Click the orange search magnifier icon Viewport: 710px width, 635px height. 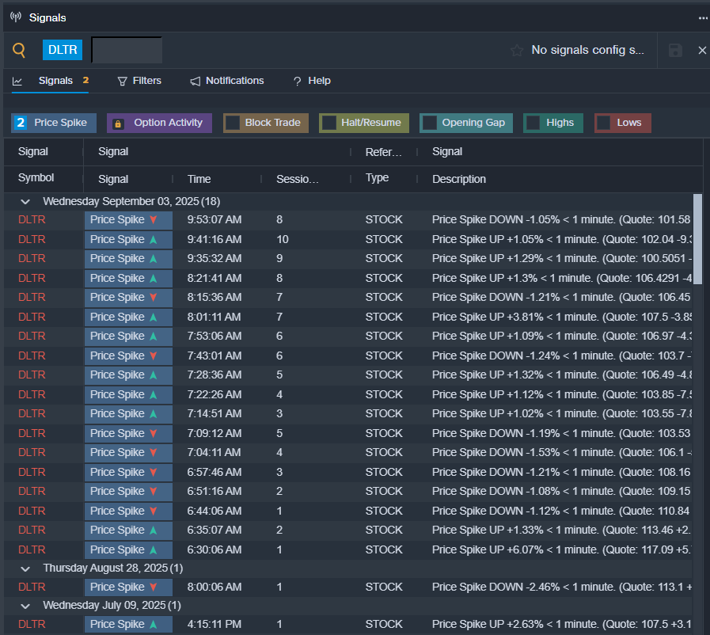pos(18,50)
